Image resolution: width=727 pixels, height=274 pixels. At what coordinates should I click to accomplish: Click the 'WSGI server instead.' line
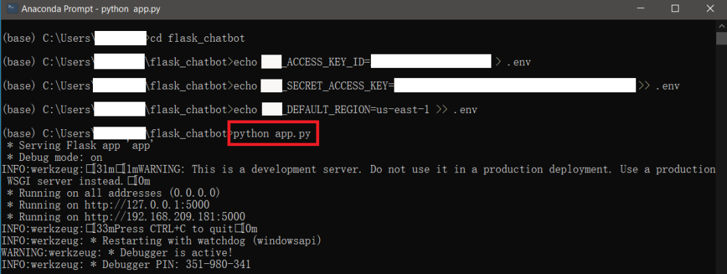[x=79, y=181]
